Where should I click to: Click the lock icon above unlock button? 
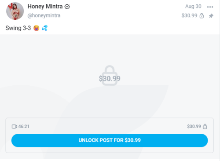point(205,126)
